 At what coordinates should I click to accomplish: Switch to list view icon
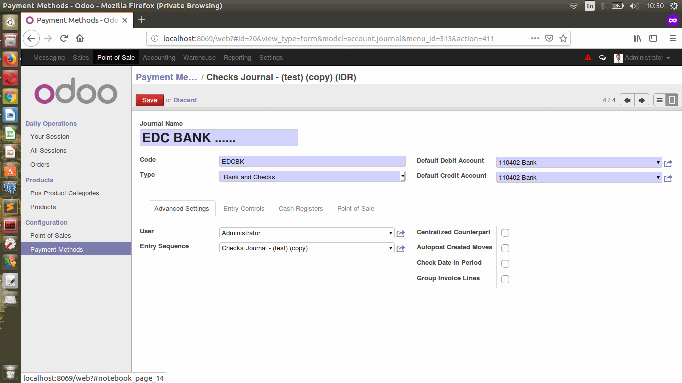[659, 100]
